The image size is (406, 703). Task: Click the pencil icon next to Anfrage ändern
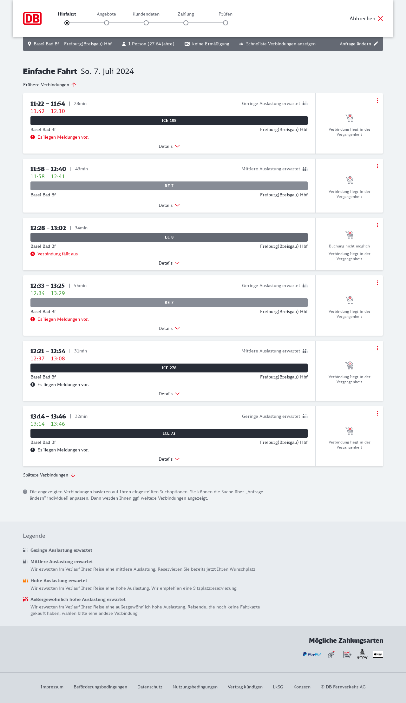[376, 44]
